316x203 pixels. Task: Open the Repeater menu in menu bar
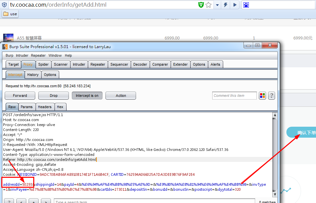[38, 55]
